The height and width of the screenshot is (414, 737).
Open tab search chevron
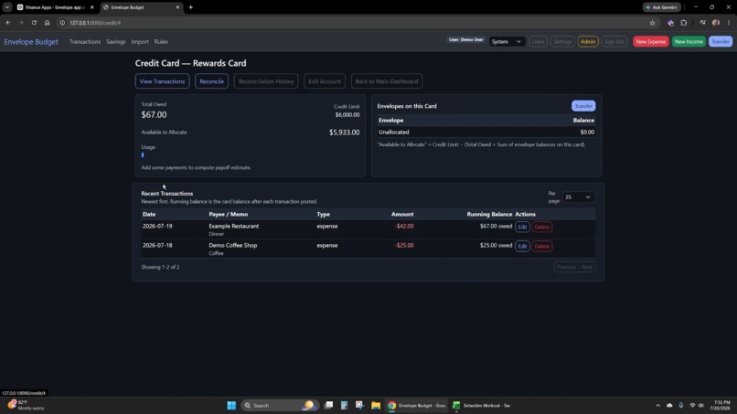click(x=7, y=7)
